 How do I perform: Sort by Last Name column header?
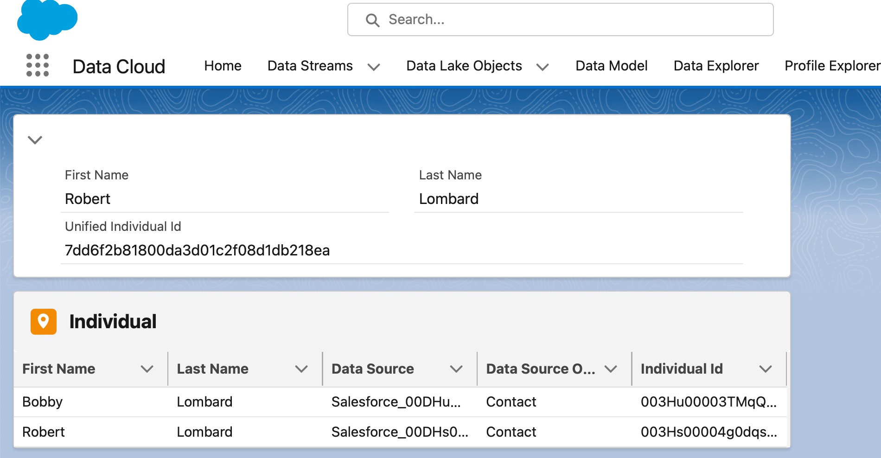click(x=213, y=369)
